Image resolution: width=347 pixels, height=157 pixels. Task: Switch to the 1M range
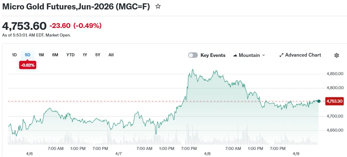click(x=41, y=55)
